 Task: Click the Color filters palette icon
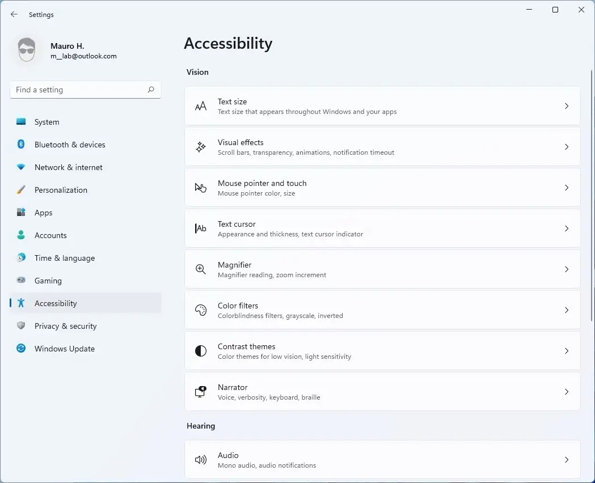(201, 310)
